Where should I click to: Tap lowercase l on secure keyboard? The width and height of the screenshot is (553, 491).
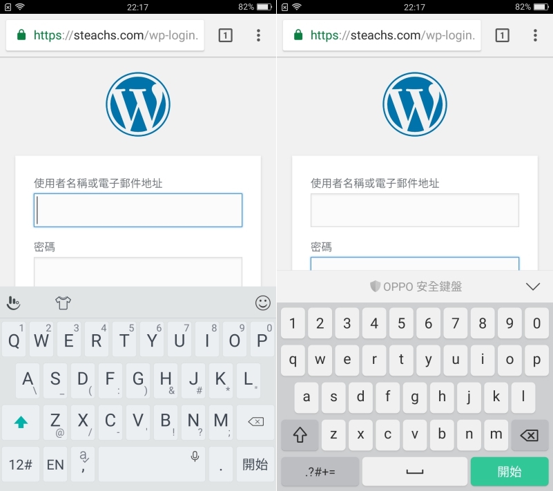[x=523, y=398]
